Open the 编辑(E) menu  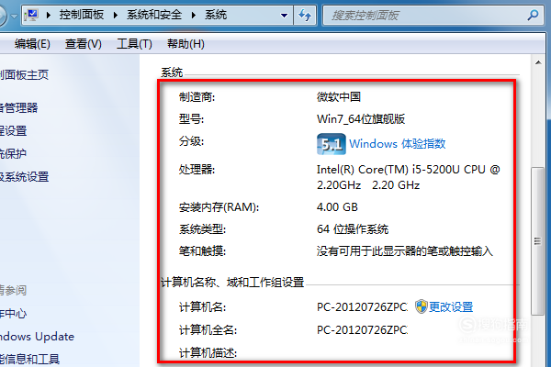(x=32, y=44)
